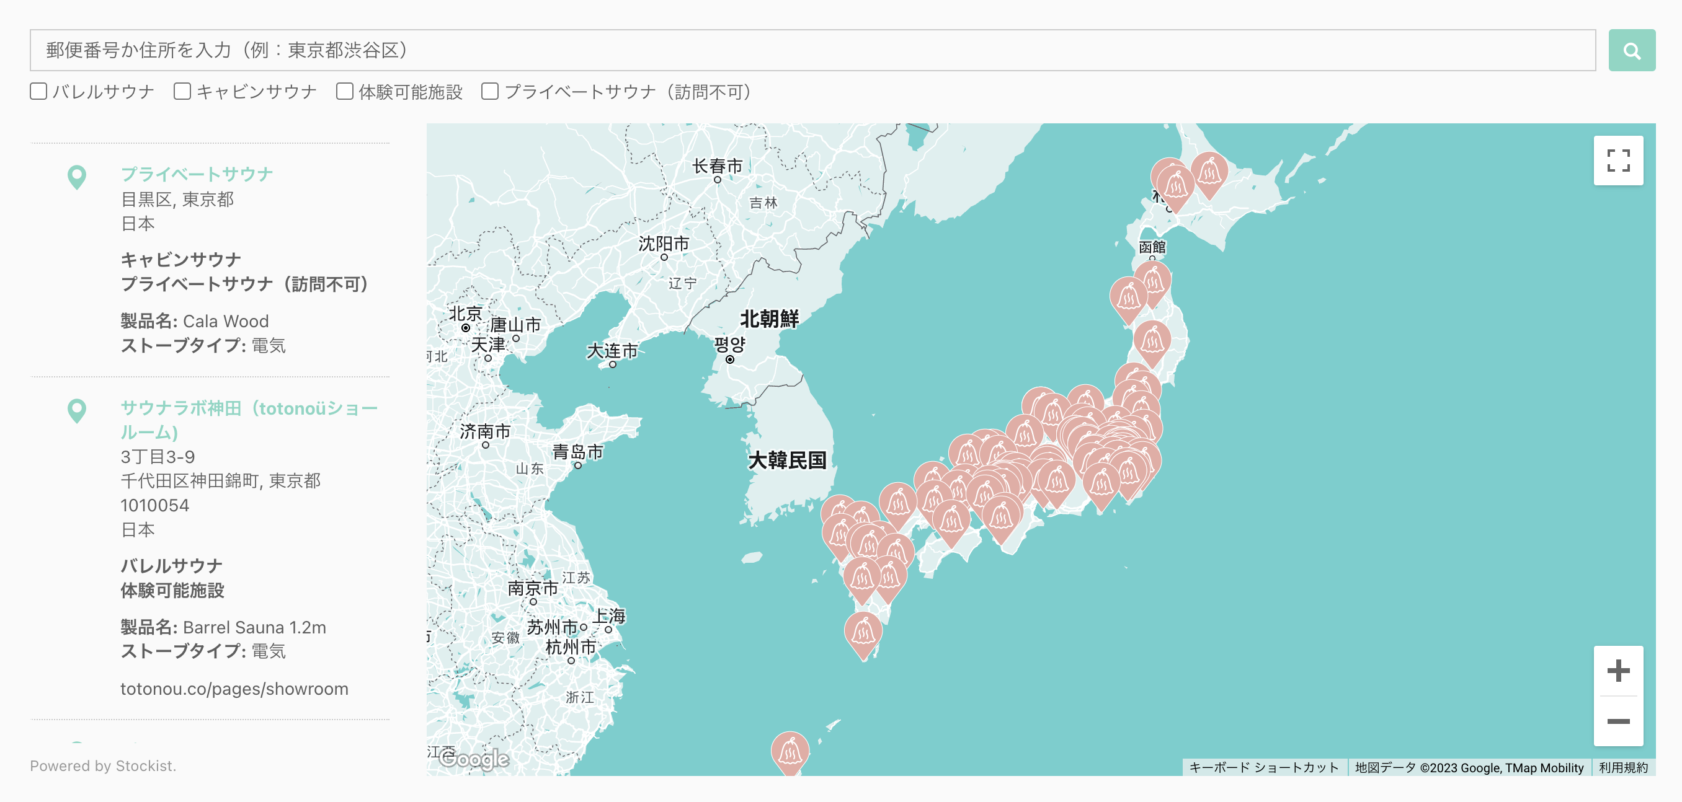1682x802 pixels.
Task: Click the pin icon beside プライベートサウナ listing
Action: point(77,176)
